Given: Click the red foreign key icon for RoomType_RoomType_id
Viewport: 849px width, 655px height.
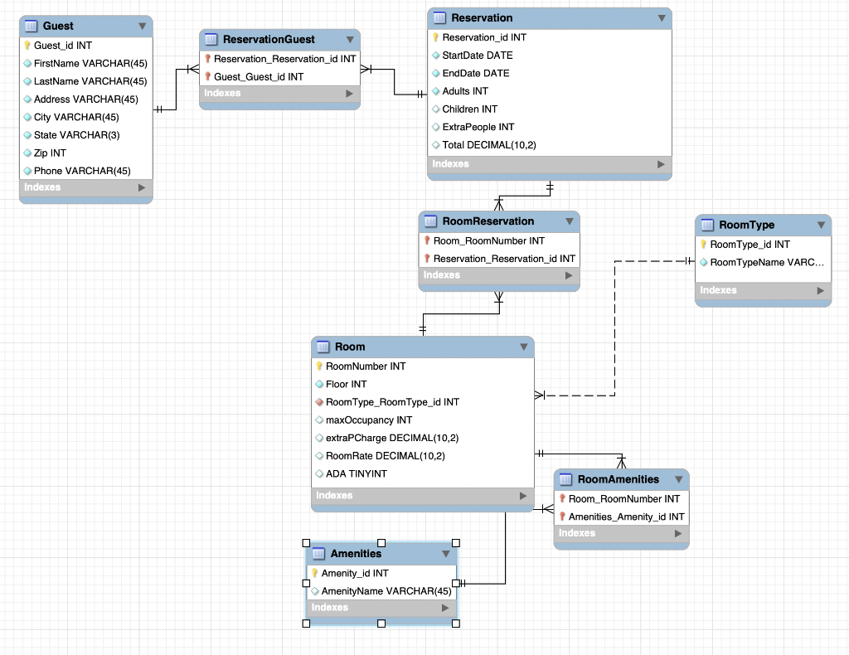Looking at the screenshot, I should coord(320,402).
